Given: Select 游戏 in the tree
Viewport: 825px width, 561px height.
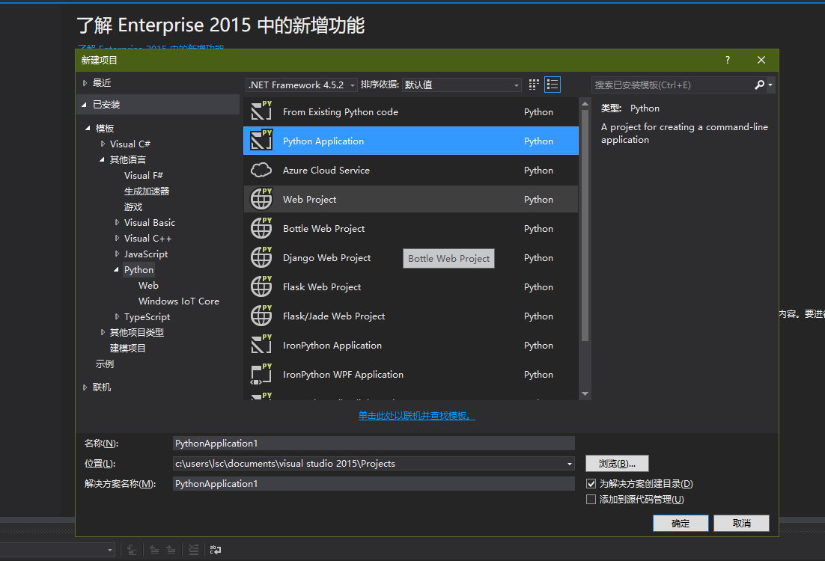Looking at the screenshot, I should tap(133, 207).
